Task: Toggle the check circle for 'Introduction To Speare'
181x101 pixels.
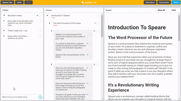Action: point(98,15)
